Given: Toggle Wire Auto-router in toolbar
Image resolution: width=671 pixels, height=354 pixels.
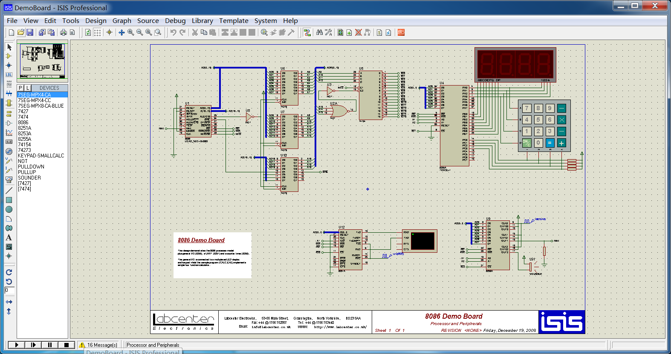Looking at the screenshot, I should [x=307, y=32].
